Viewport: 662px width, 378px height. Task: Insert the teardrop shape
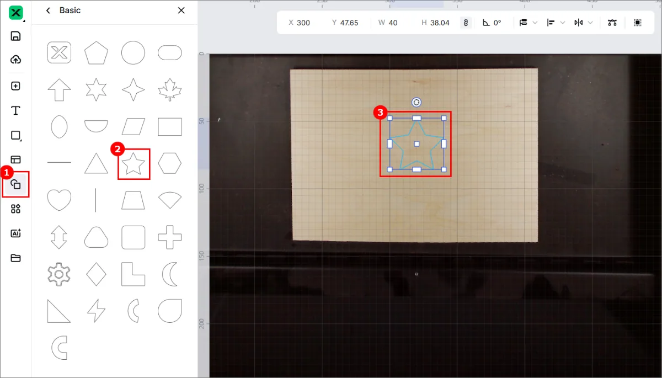170,311
